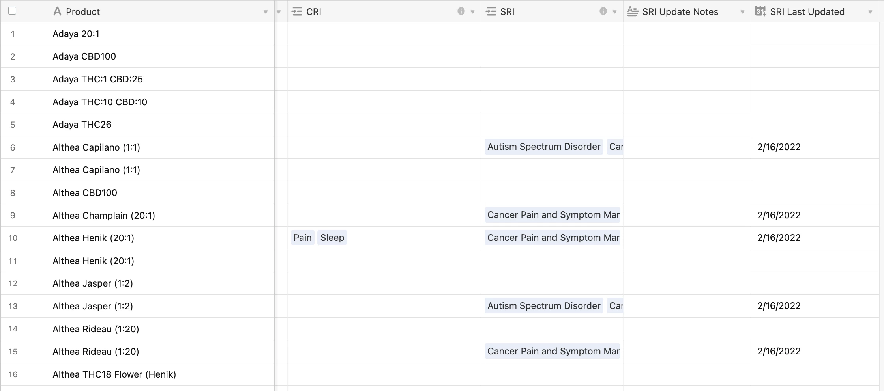Click Cancer Pain tag in row 15

tap(552, 351)
